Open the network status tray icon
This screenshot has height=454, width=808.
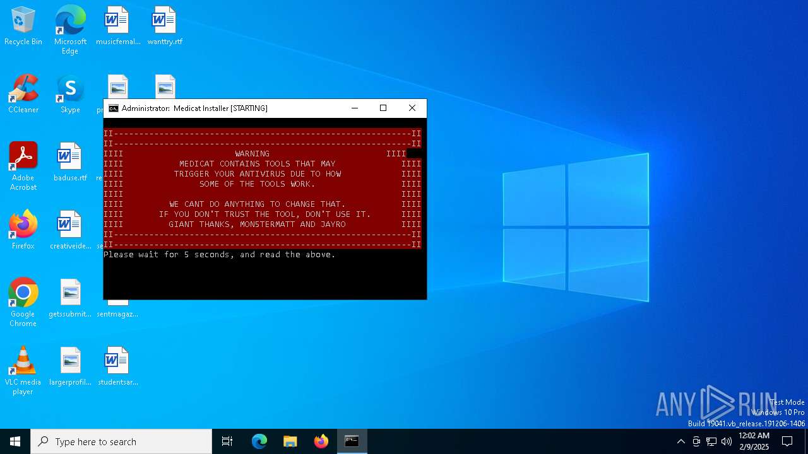pos(711,441)
